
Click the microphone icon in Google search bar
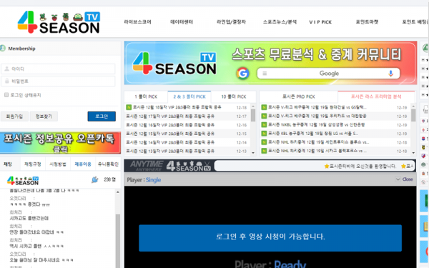tap(390, 74)
